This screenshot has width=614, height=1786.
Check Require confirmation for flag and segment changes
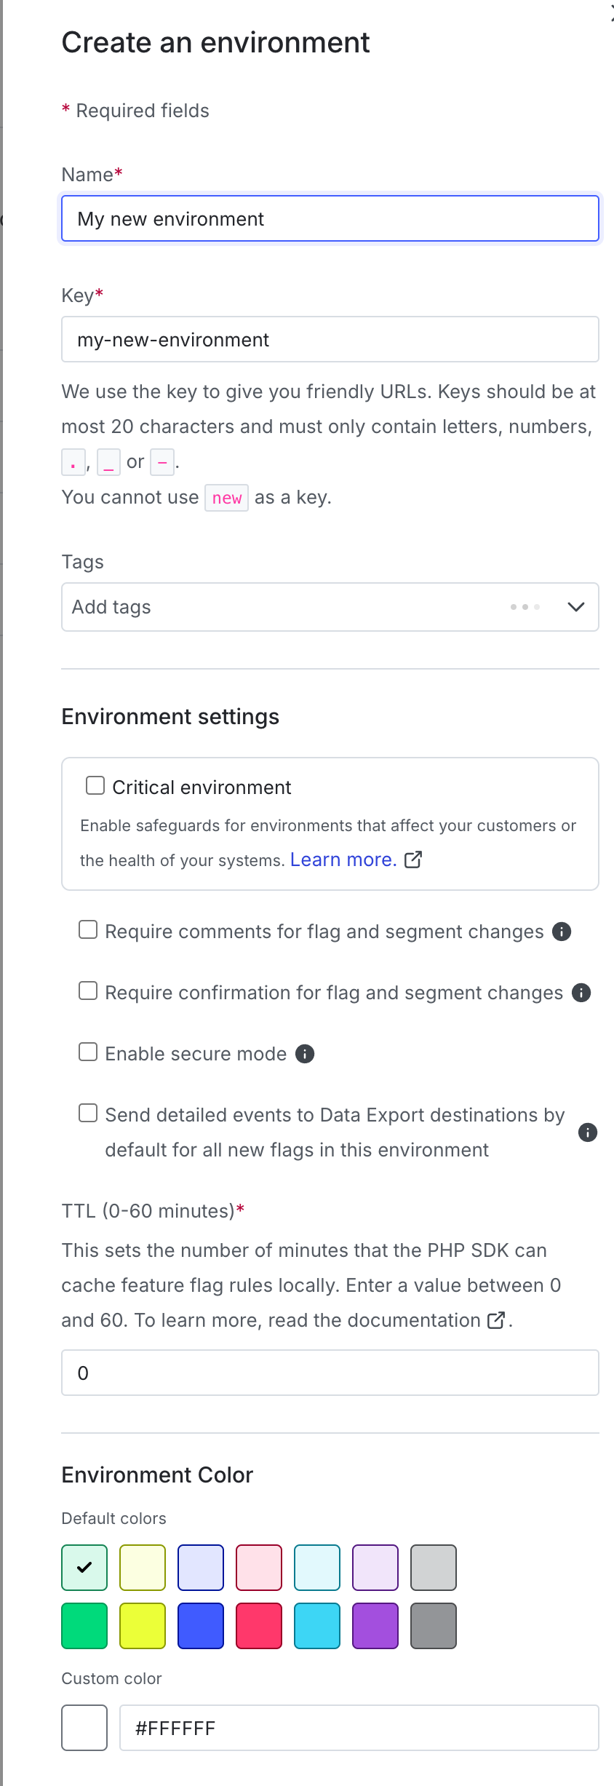pos(88,991)
